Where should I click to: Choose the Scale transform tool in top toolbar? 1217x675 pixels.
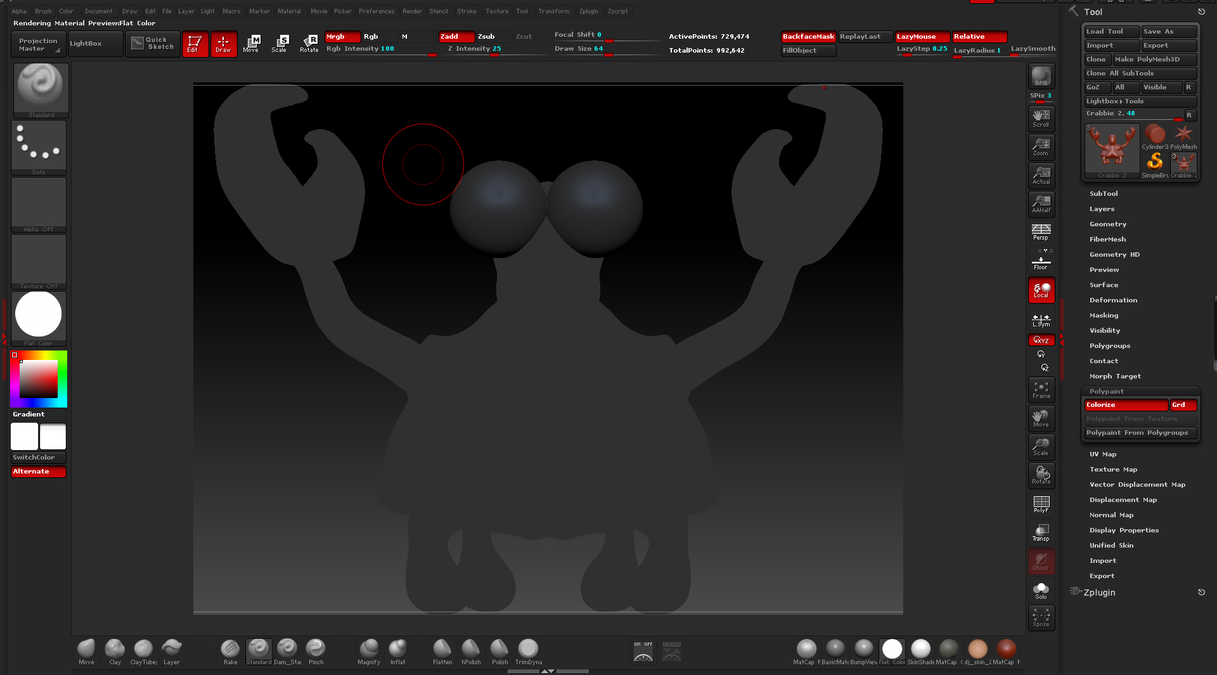point(280,44)
